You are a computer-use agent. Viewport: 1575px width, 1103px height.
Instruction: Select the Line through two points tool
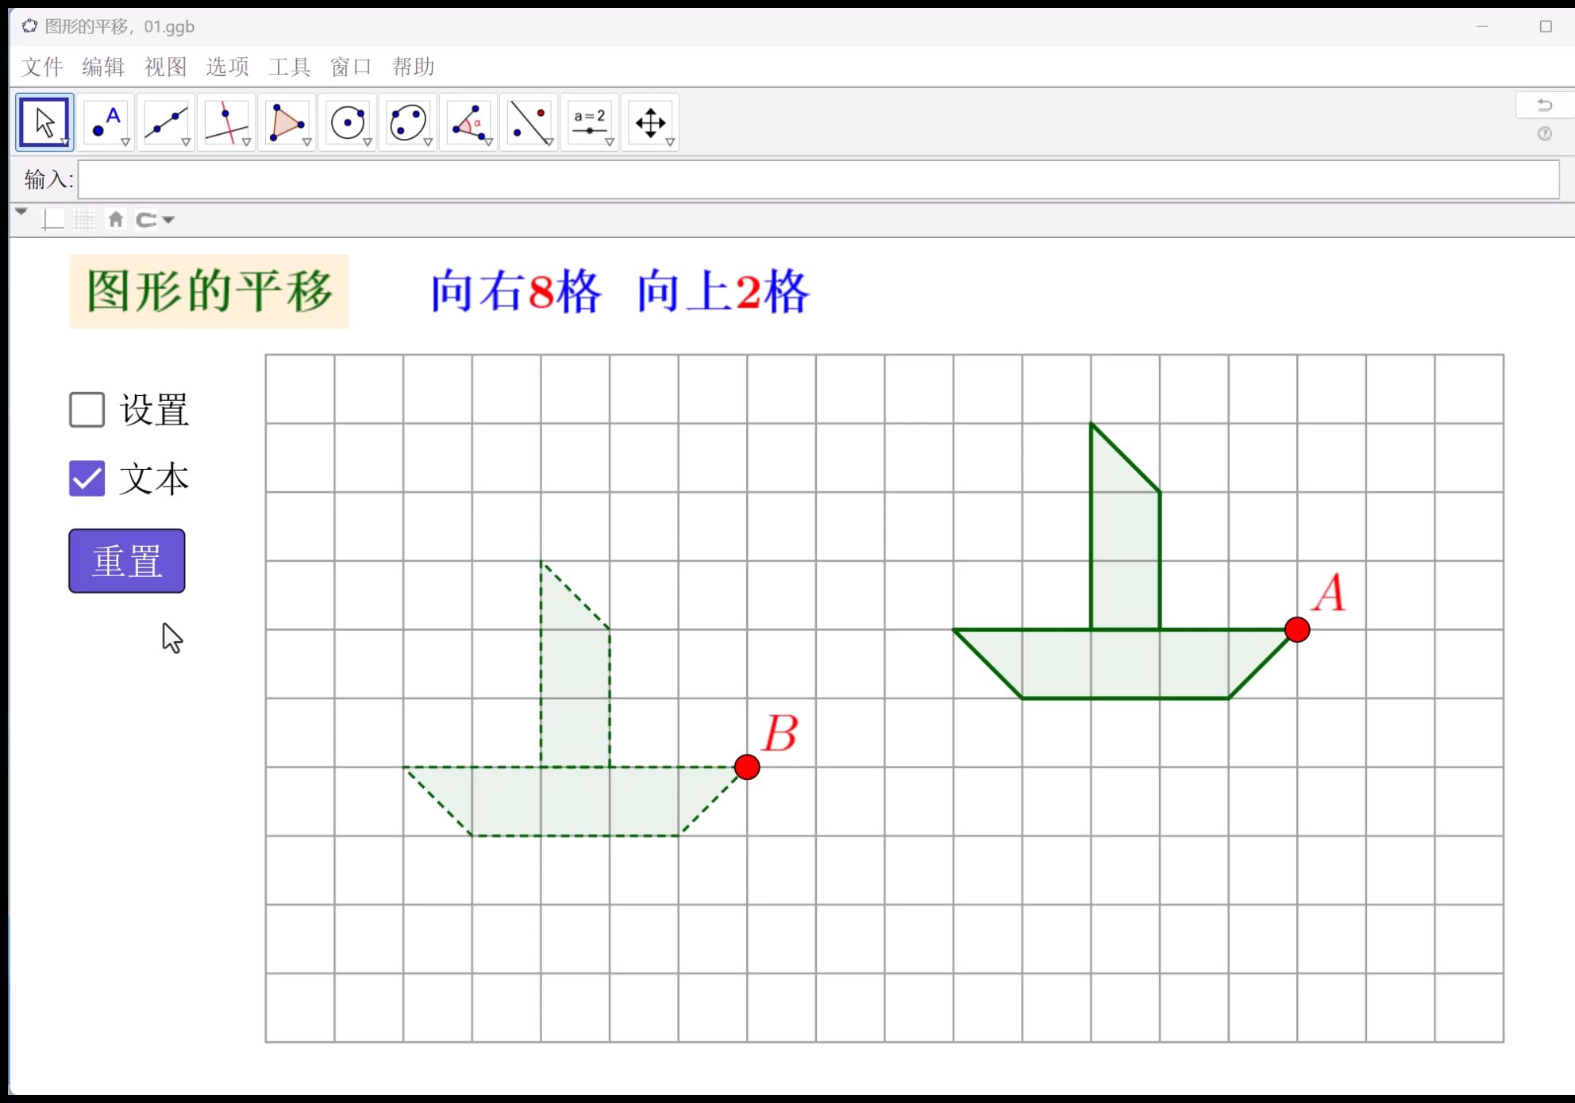[x=166, y=122]
